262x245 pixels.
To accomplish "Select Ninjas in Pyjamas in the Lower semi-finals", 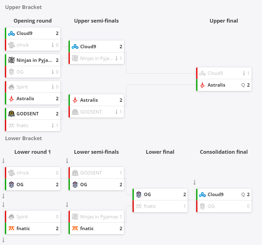I will point(96,217).
